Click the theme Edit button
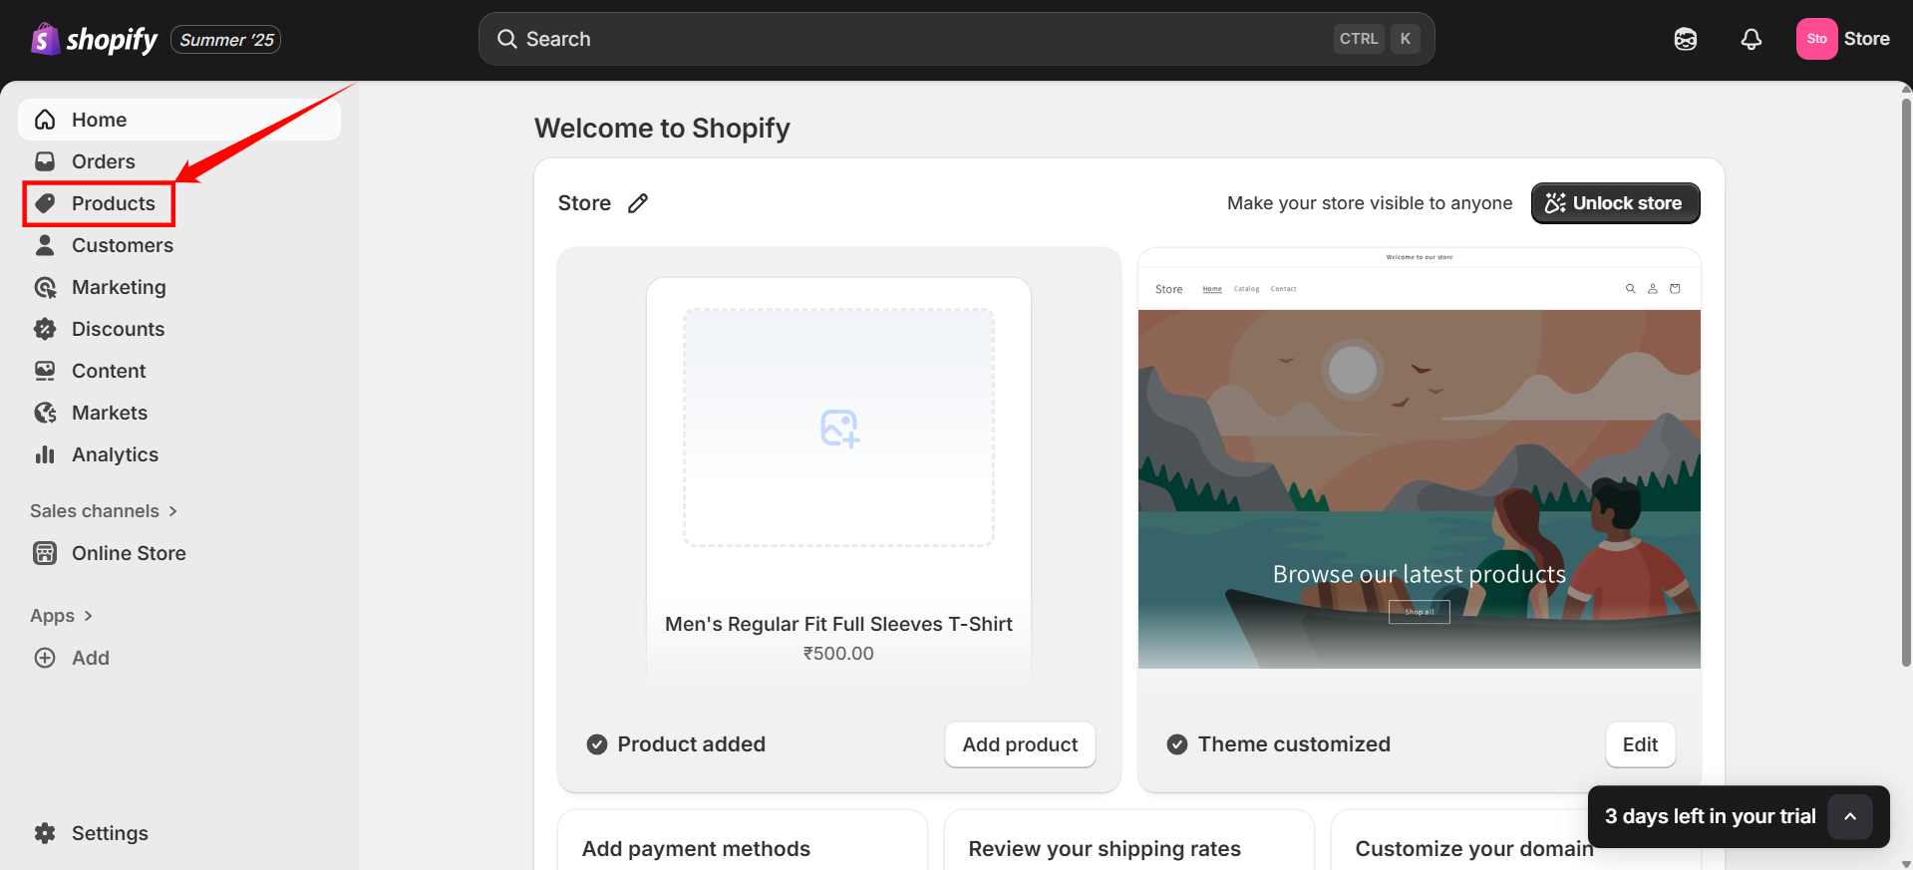 tap(1640, 744)
